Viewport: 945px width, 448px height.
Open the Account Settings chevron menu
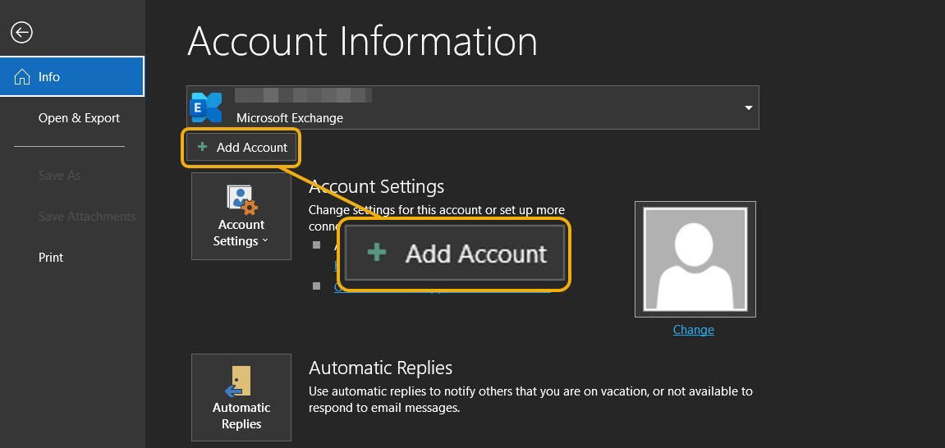pyautogui.click(x=264, y=241)
